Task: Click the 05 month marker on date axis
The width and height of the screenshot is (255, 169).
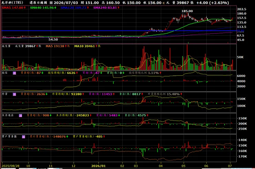Action: pos(183,166)
